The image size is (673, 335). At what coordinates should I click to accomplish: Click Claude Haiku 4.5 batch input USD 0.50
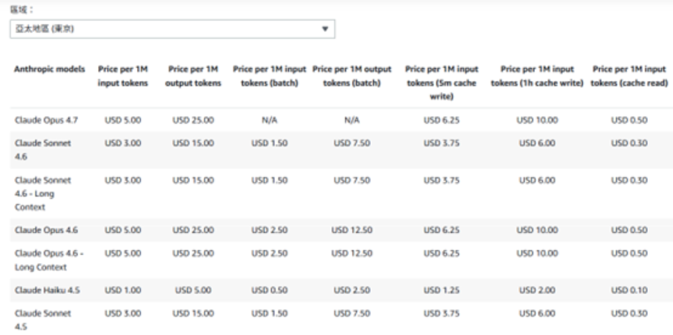point(270,290)
